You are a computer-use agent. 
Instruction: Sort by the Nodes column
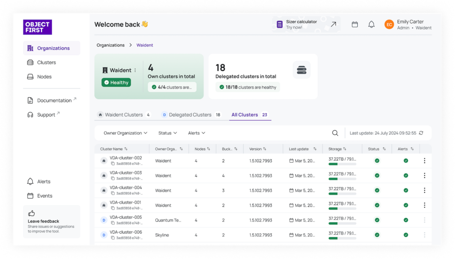pos(202,149)
